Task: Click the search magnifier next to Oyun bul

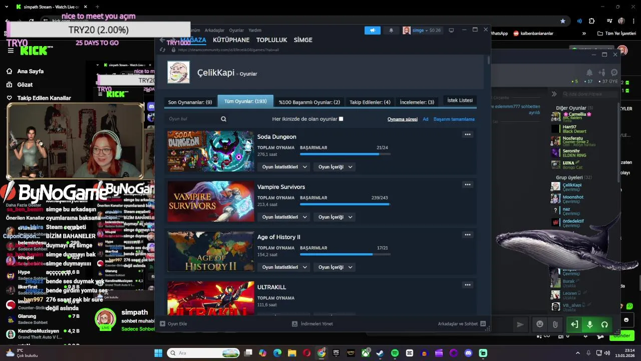Action: [223, 119]
